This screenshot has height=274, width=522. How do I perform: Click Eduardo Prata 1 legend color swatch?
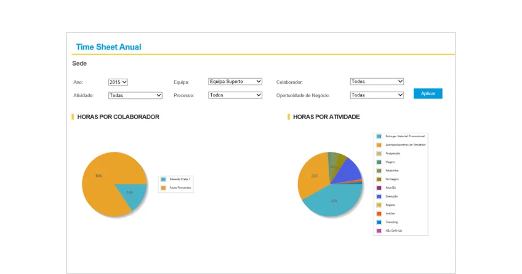[163, 179]
